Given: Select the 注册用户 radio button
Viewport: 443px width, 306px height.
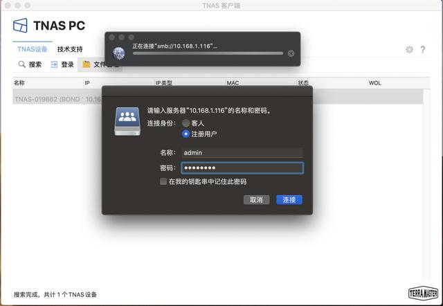Looking at the screenshot, I should 186,134.
